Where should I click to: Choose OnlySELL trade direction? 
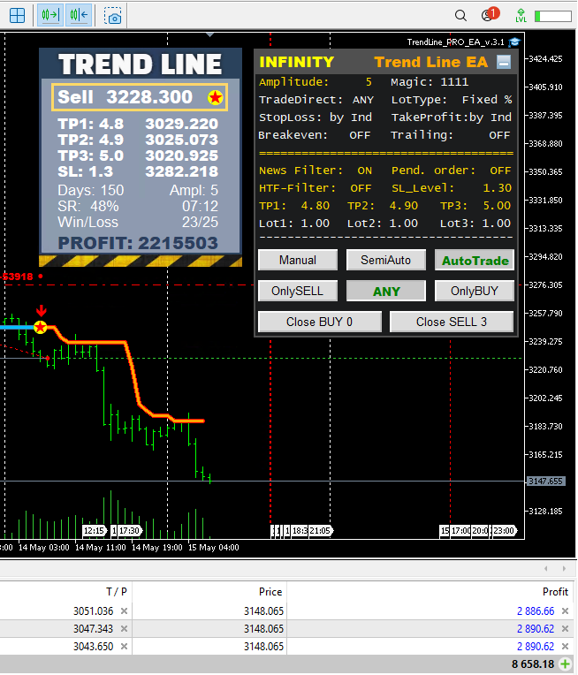pos(297,291)
